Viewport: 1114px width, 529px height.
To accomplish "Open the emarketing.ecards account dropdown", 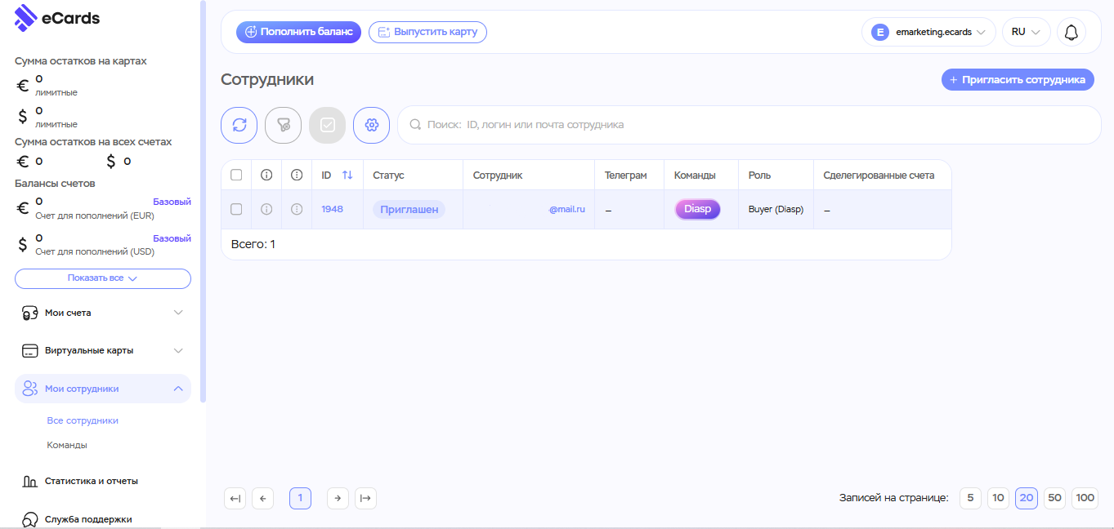I will tap(928, 33).
